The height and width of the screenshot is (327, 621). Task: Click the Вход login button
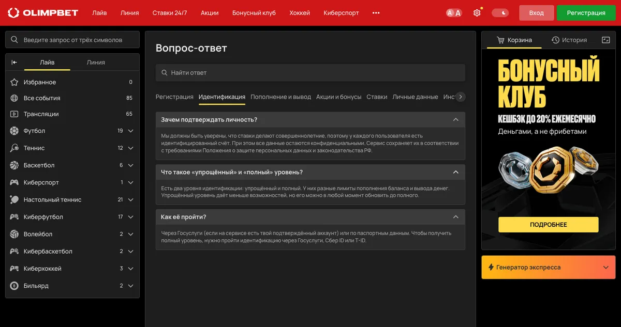coord(537,13)
